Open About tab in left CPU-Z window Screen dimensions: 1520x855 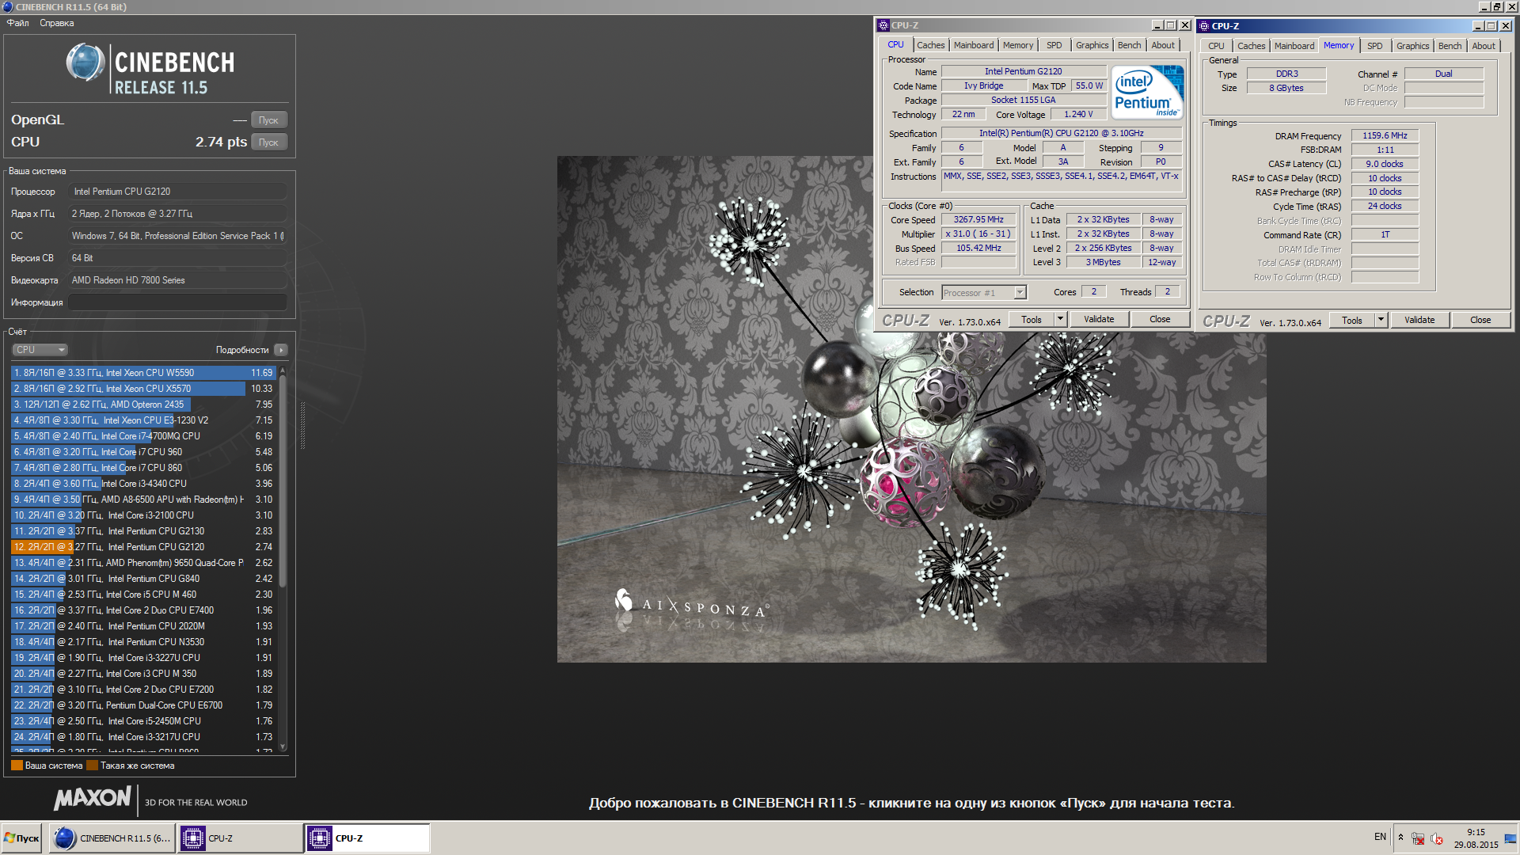pyautogui.click(x=1163, y=45)
